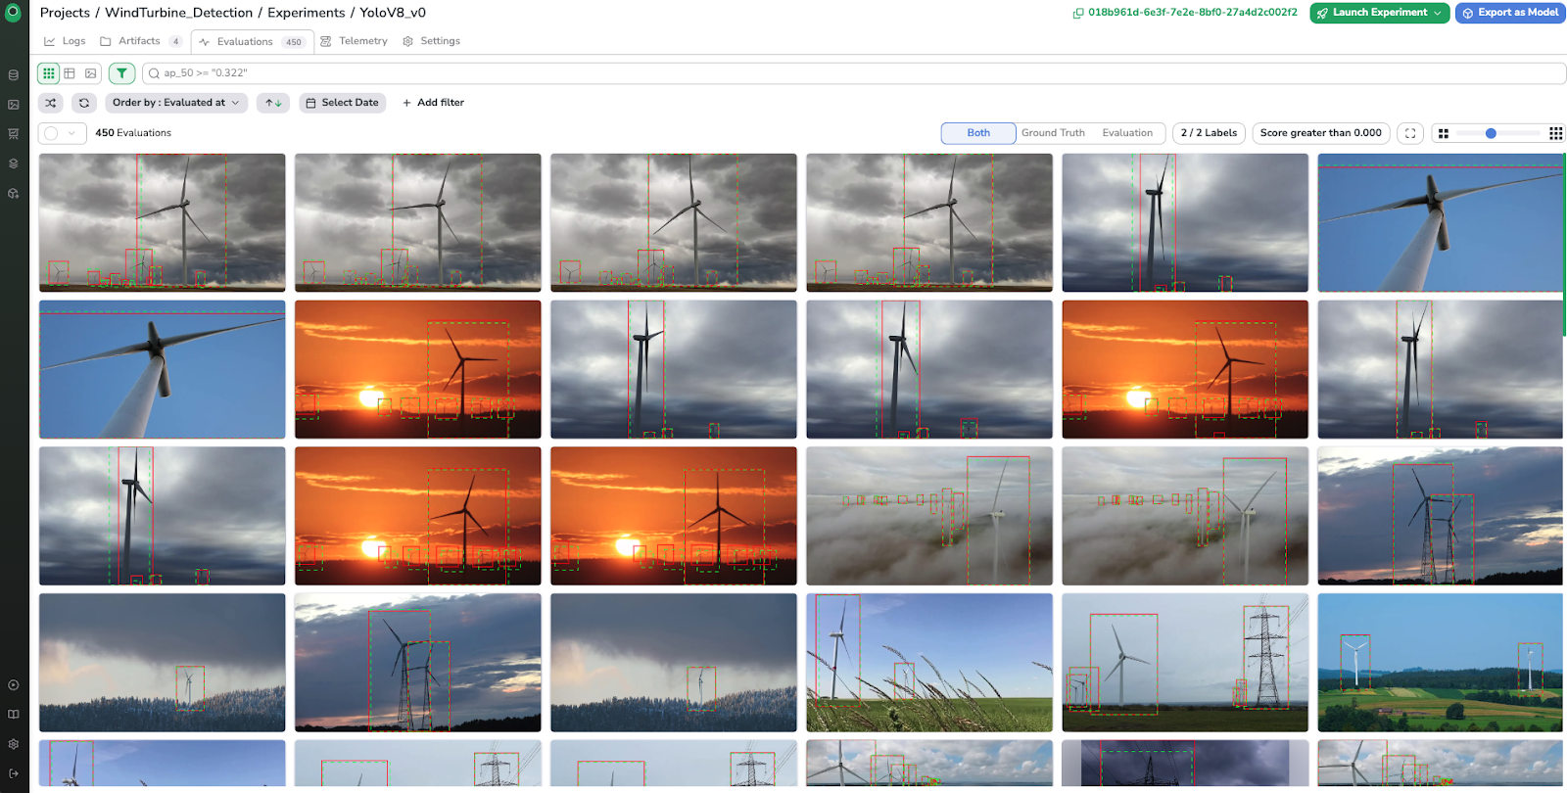Expand the Launch Experiment chevron

pyautogui.click(x=1437, y=13)
